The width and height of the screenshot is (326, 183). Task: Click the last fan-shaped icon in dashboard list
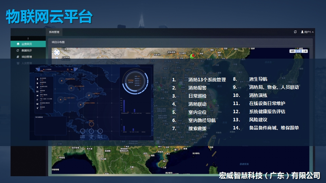pos(37,108)
